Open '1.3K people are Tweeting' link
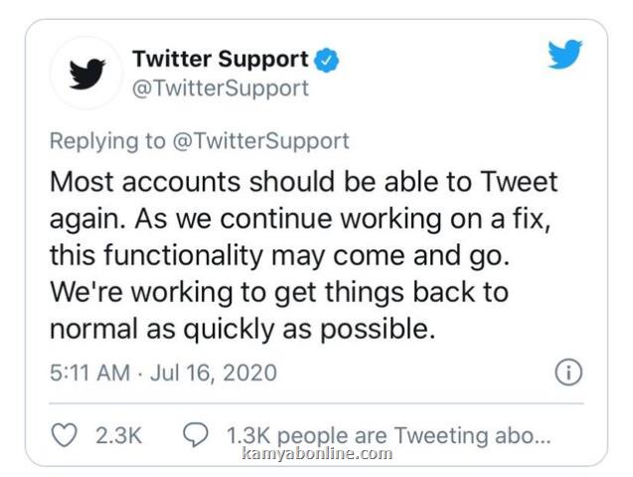 pos(388,435)
